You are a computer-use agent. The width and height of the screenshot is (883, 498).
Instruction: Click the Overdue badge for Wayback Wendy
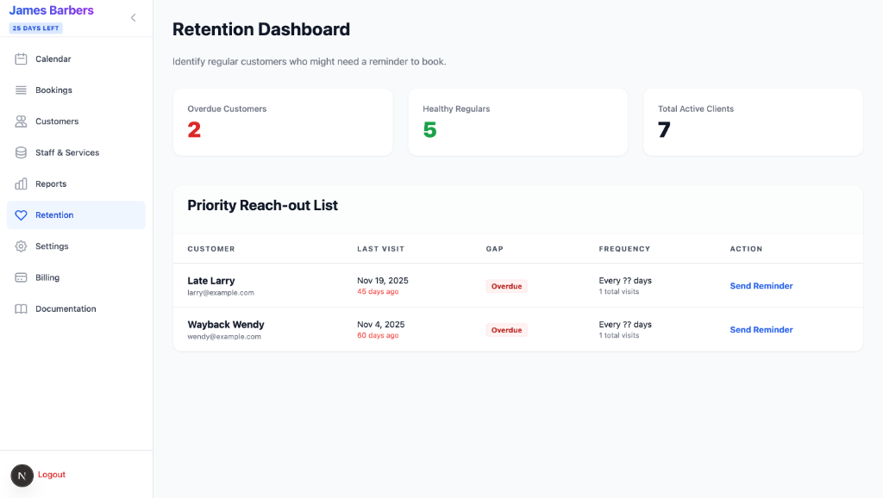(x=506, y=329)
